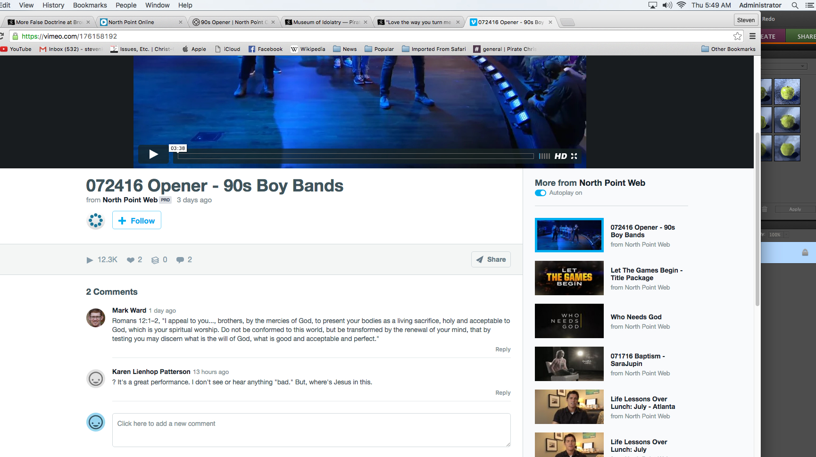Select the '072416 Opener' sidebar thumbnail
Screen dimensions: 816x457
click(x=569, y=235)
